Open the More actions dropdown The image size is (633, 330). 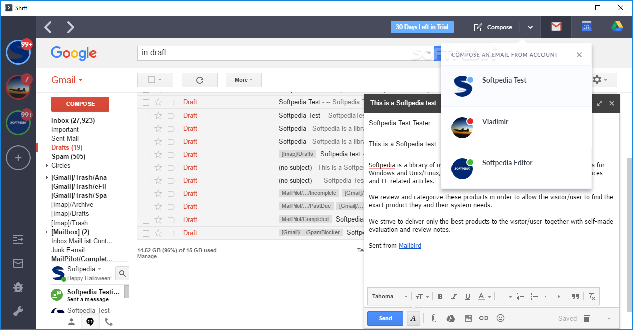point(244,80)
